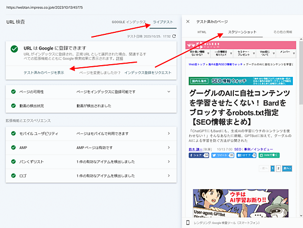Click 事例/インタビュー tag link
This screenshot has width=303, height=228.
[259, 149]
